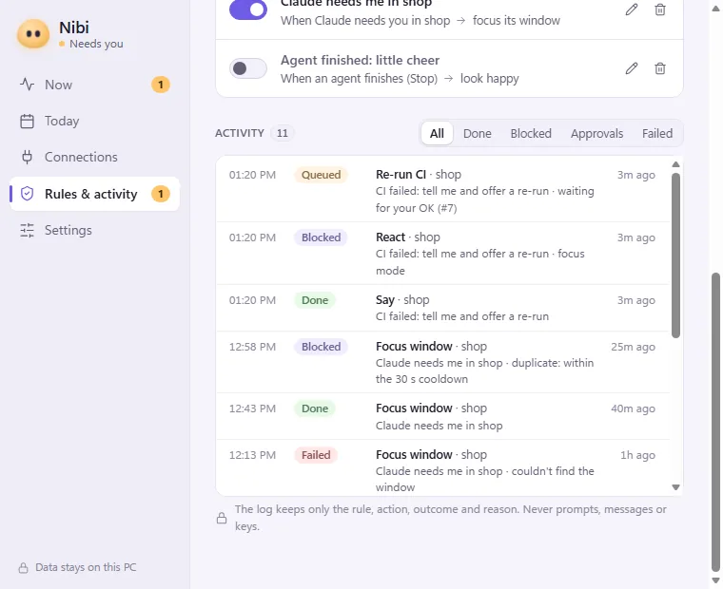Delete the 'Claude needs me in shop' rule
The height and width of the screenshot is (589, 723).
pos(660,9)
